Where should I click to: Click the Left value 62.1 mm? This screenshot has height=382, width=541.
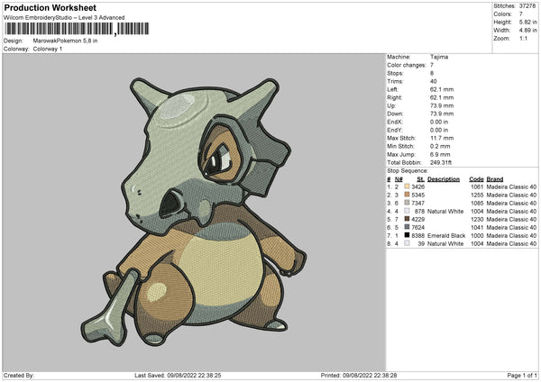[x=442, y=89]
